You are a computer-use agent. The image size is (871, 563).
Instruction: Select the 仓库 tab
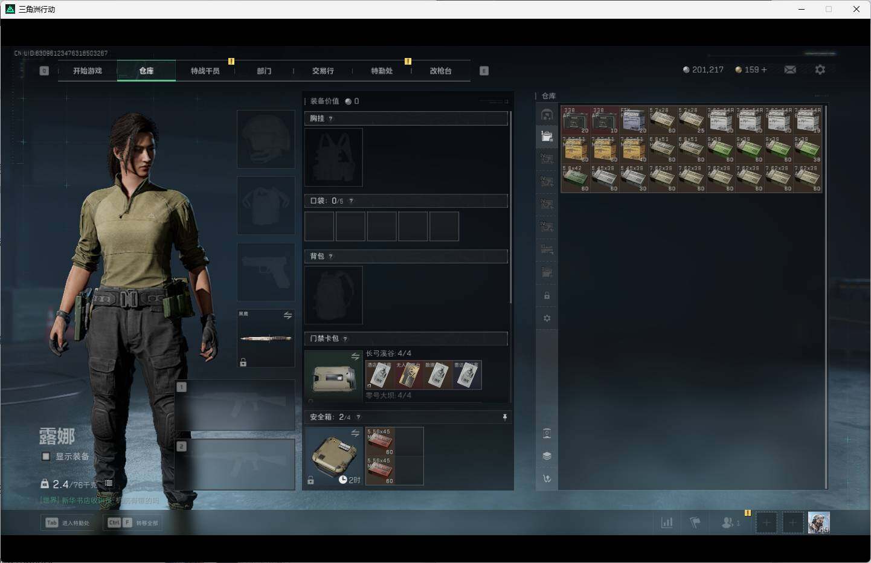(x=146, y=71)
